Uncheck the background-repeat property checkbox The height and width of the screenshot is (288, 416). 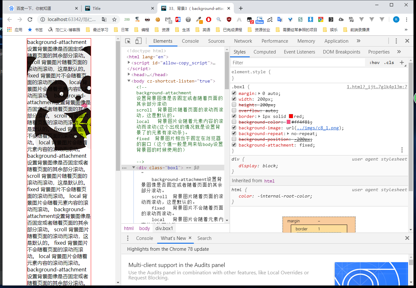(234, 133)
